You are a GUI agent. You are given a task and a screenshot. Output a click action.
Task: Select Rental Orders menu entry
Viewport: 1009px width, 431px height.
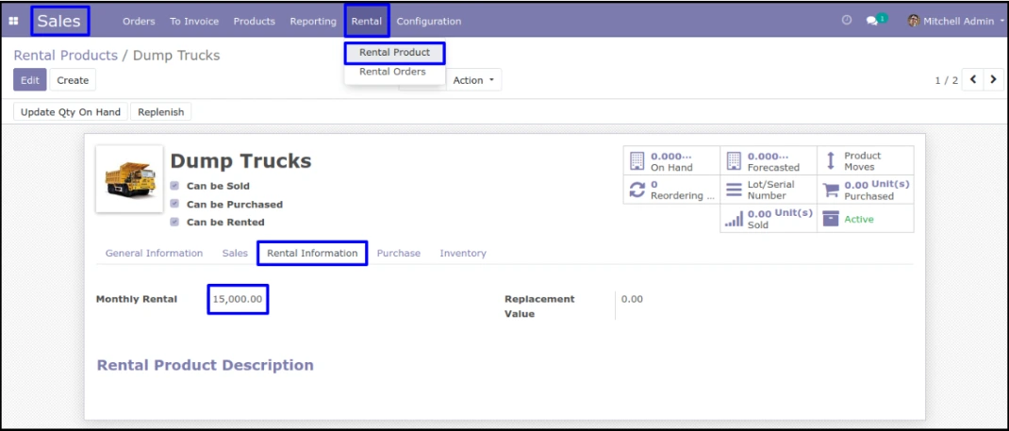(x=392, y=72)
